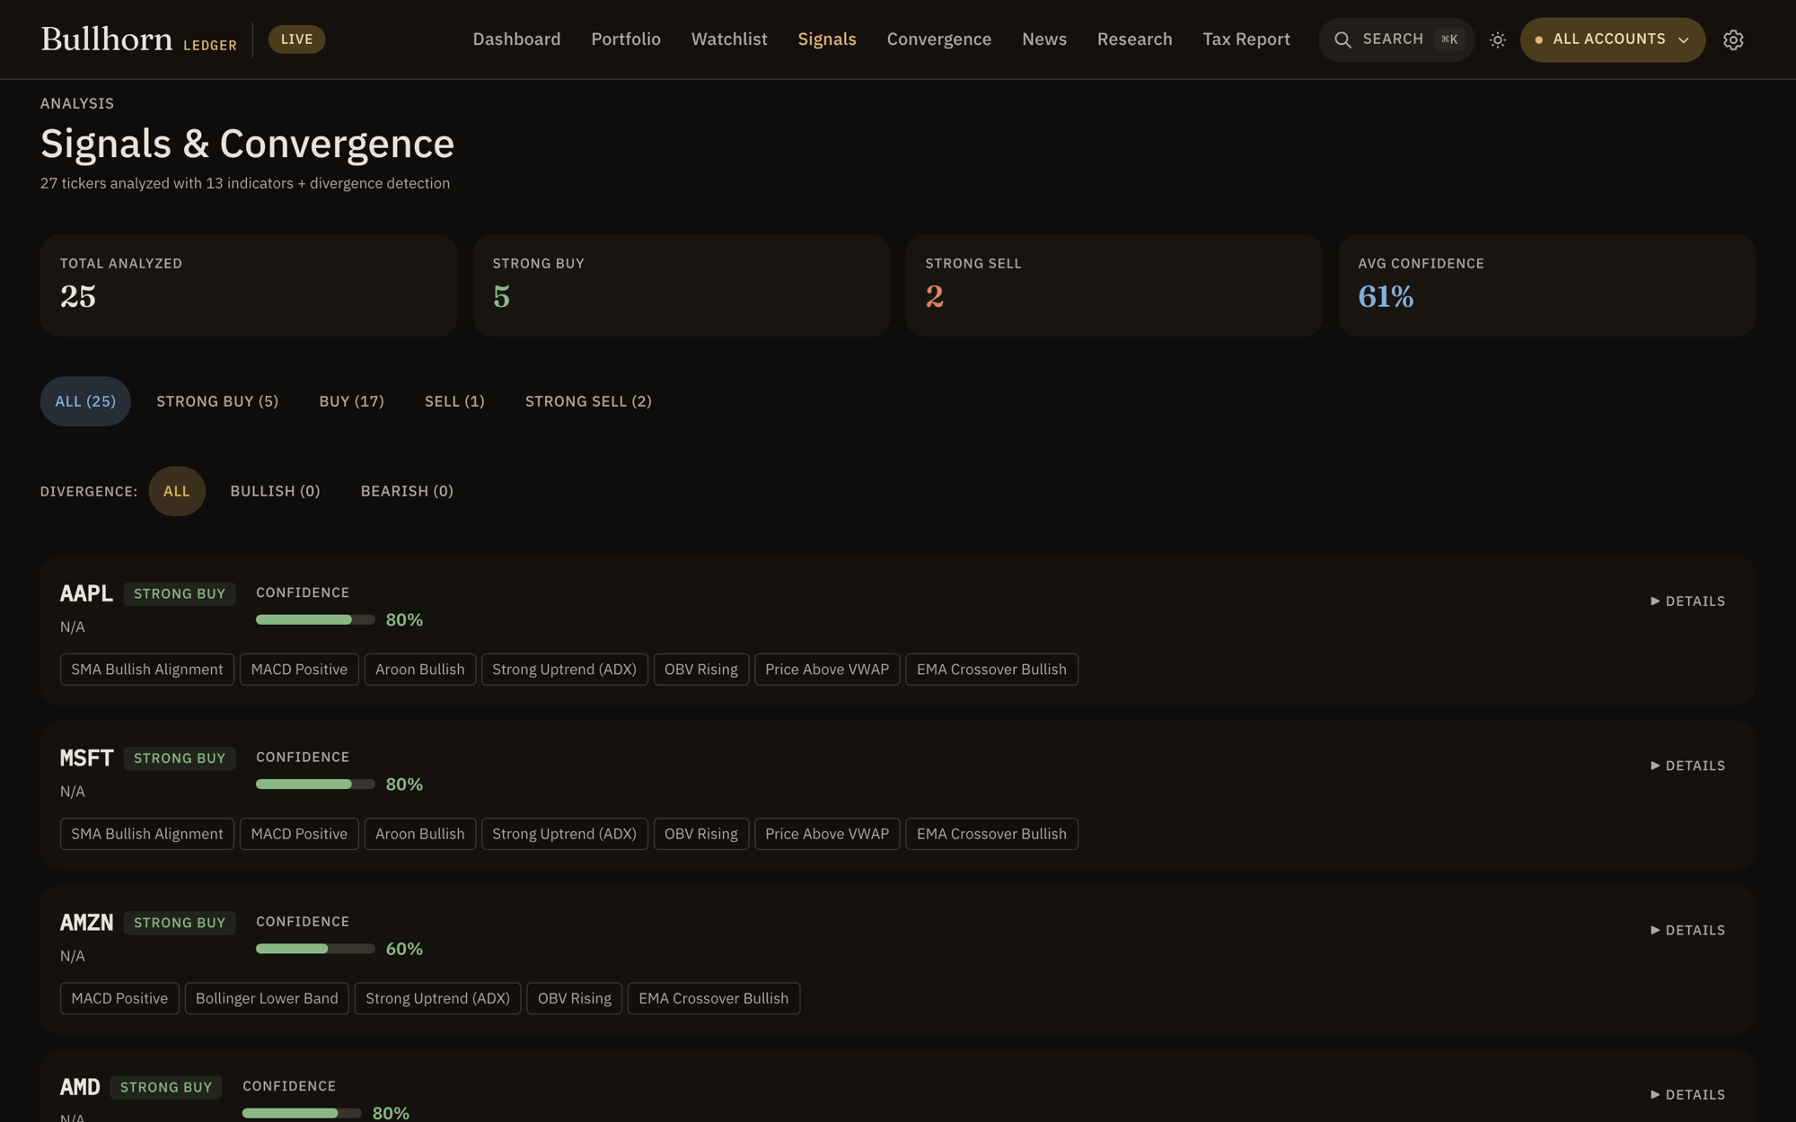The image size is (1796, 1122).
Task: Expand AMZN details
Action: tap(1687, 930)
